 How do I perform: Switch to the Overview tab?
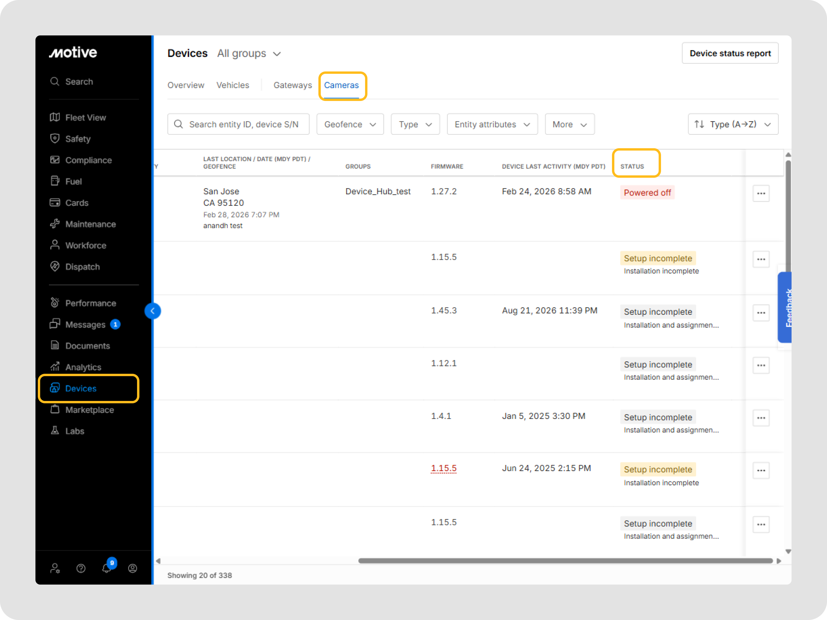[186, 85]
